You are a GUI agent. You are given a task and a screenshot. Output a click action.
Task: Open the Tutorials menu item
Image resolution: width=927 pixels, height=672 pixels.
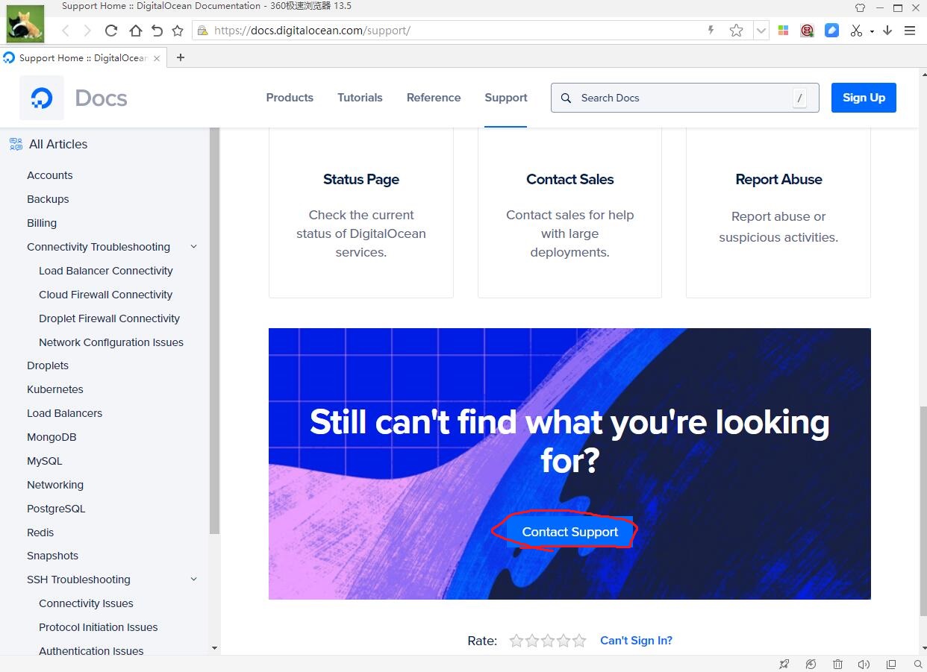pyautogui.click(x=360, y=98)
